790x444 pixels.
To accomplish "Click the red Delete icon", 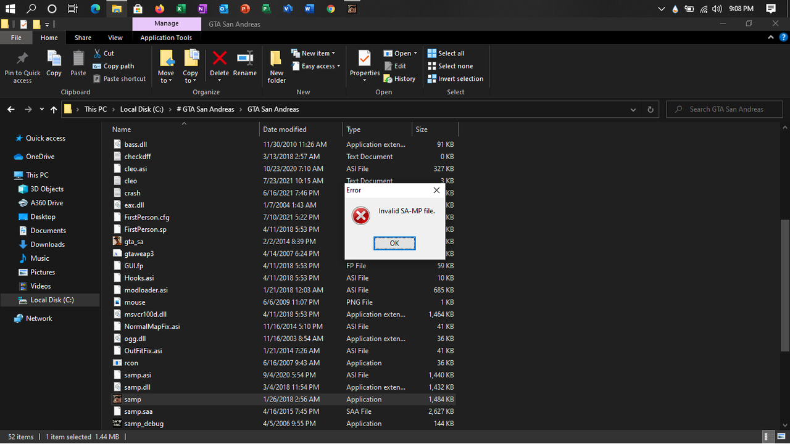I will click(220, 59).
